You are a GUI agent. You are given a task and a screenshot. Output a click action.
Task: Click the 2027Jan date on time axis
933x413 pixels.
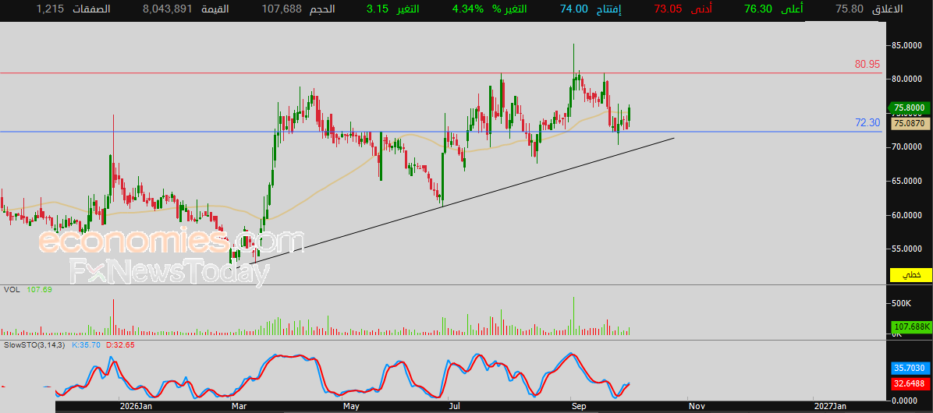click(x=832, y=407)
